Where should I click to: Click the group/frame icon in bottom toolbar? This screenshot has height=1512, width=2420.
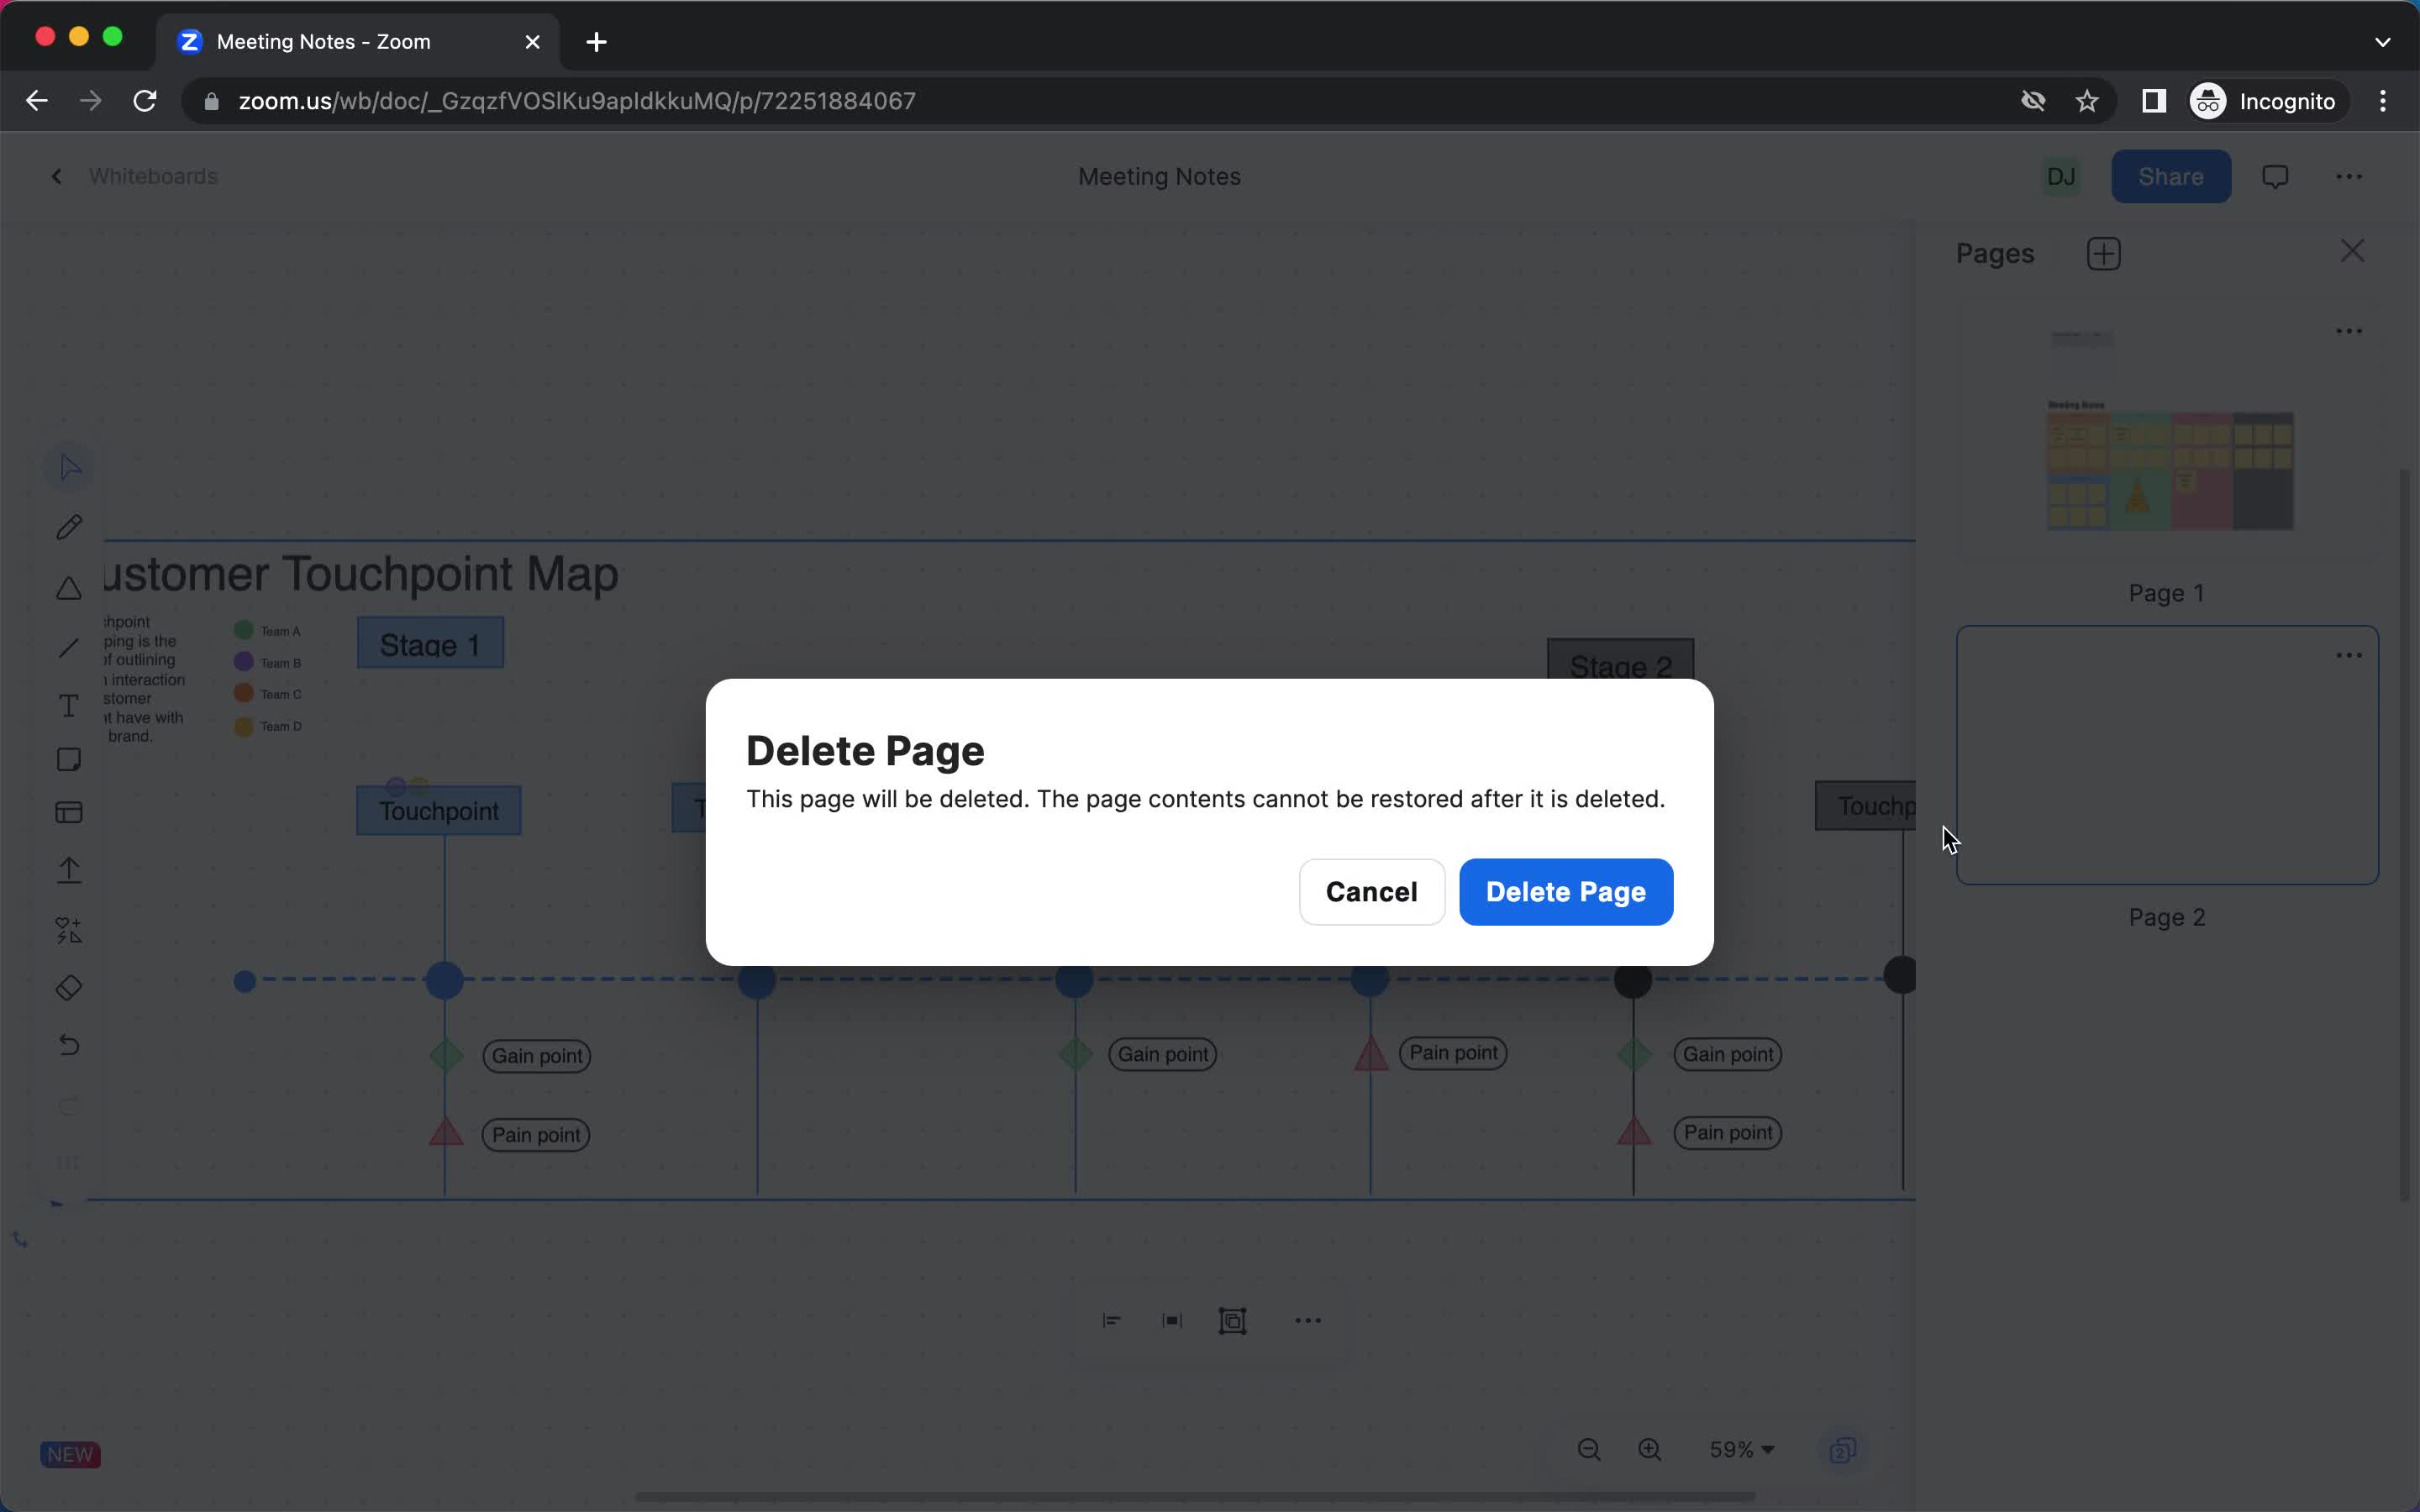click(1233, 1321)
